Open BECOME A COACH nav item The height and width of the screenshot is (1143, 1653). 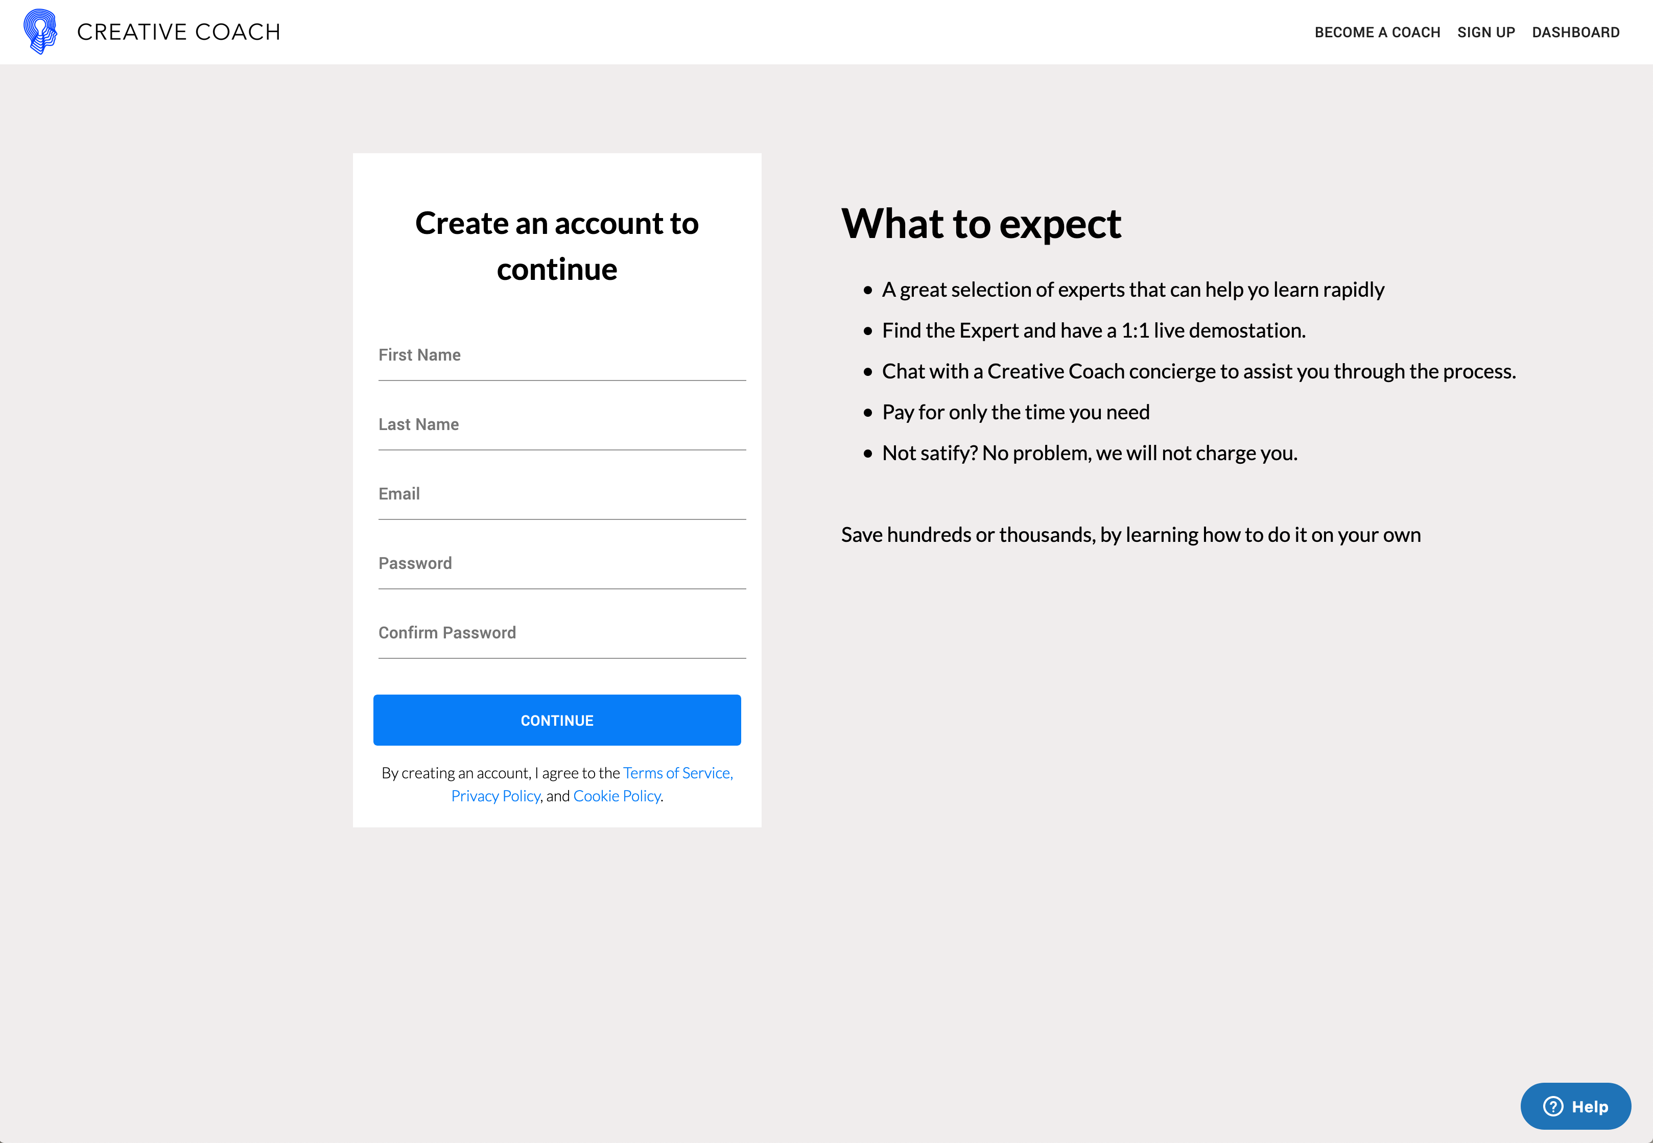click(x=1377, y=32)
